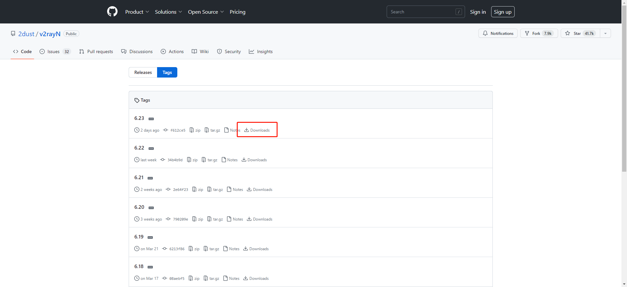Image resolution: width=627 pixels, height=287 pixels.
Task: Open Notes for tag 6.21
Action: (x=235, y=190)
